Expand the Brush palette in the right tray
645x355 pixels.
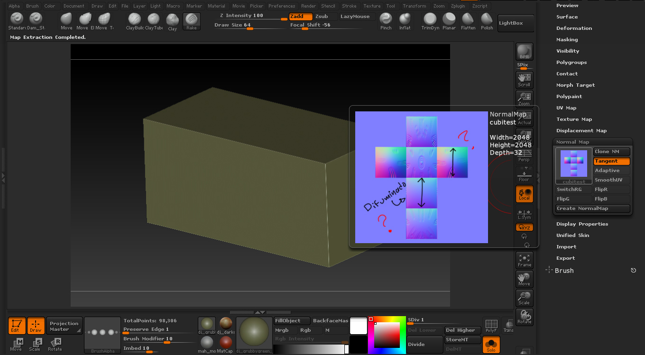coord(564,271)
